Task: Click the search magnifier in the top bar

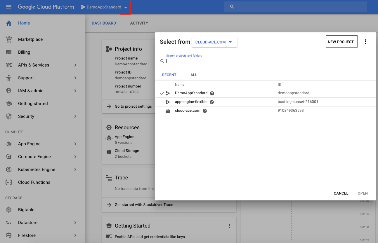Action: (232, 6)
